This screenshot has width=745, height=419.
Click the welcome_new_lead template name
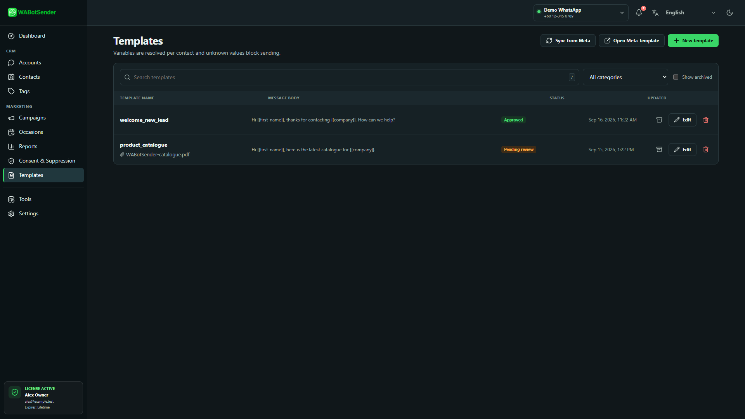[x=144, y=120]
